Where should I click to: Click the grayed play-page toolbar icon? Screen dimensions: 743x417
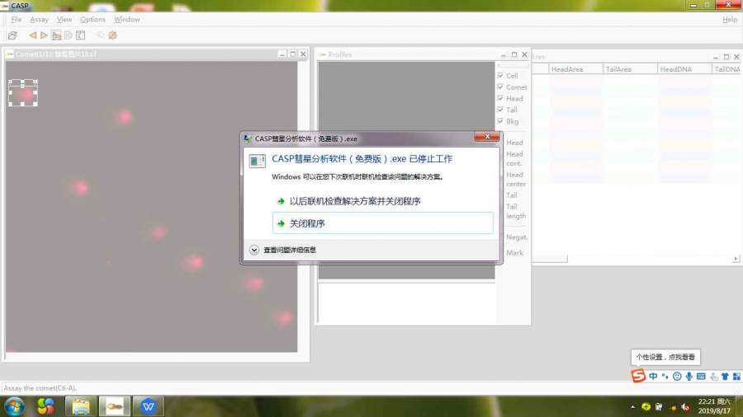tap(69, 35)
